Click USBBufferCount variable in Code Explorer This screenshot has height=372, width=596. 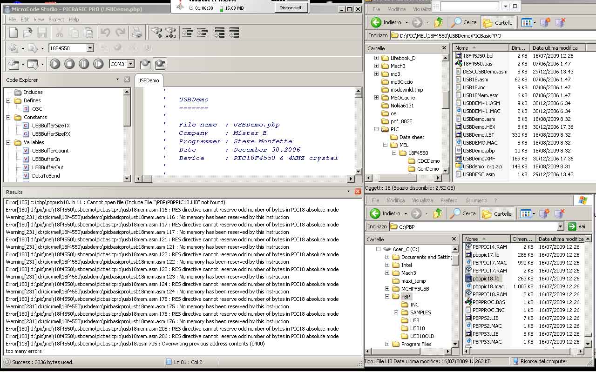click(50, 151)
